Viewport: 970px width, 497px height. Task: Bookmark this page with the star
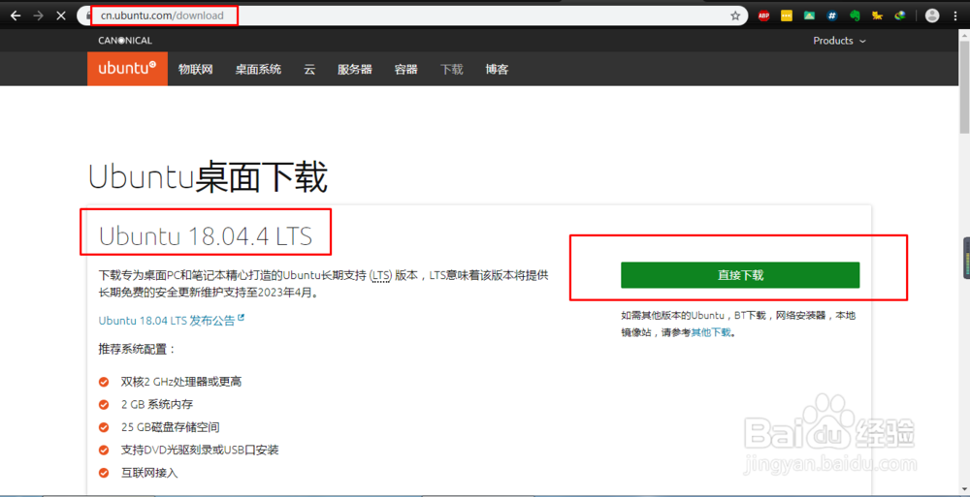(735, 16)
